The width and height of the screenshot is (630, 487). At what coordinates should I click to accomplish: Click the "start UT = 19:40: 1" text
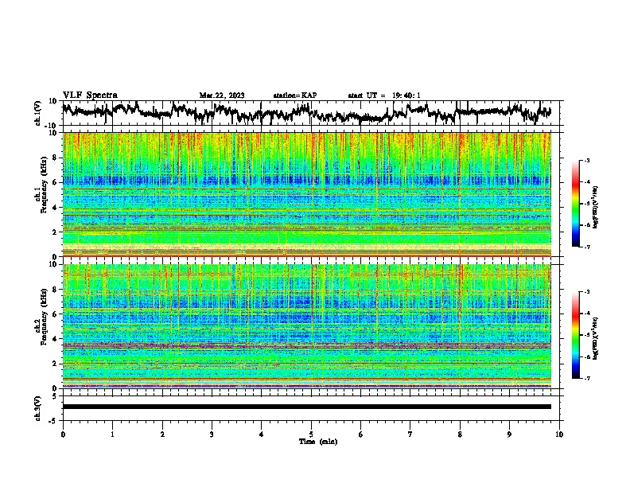384,95
